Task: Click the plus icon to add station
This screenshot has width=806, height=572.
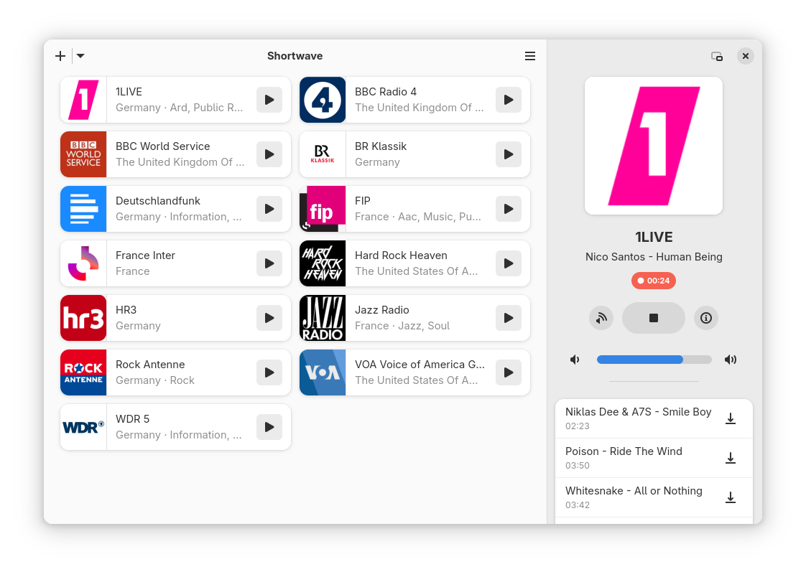Action: pos(60,56)
